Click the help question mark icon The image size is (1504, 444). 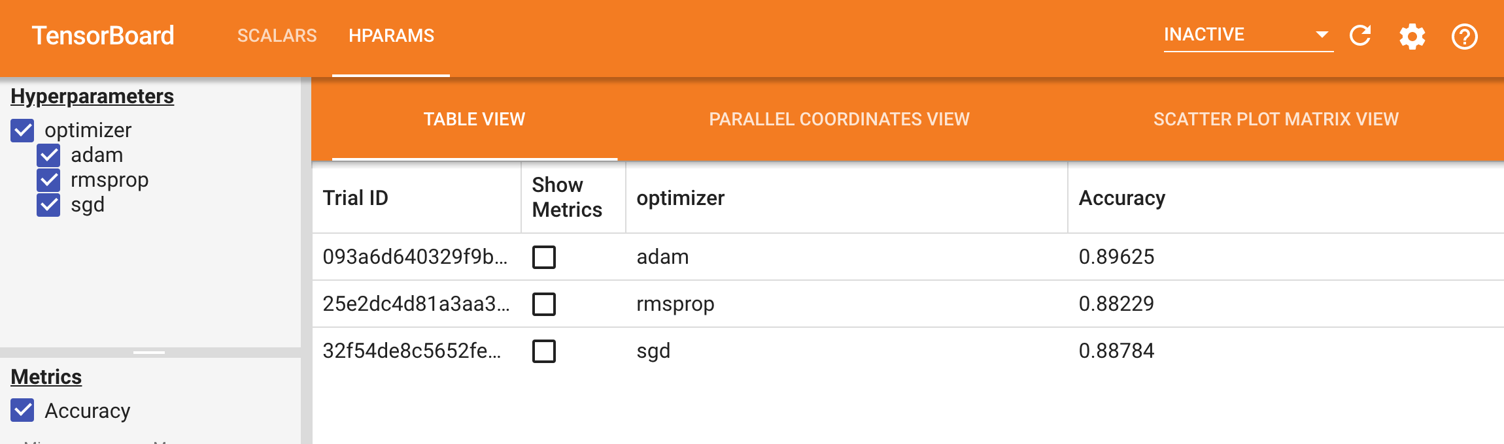point(1464,37)
